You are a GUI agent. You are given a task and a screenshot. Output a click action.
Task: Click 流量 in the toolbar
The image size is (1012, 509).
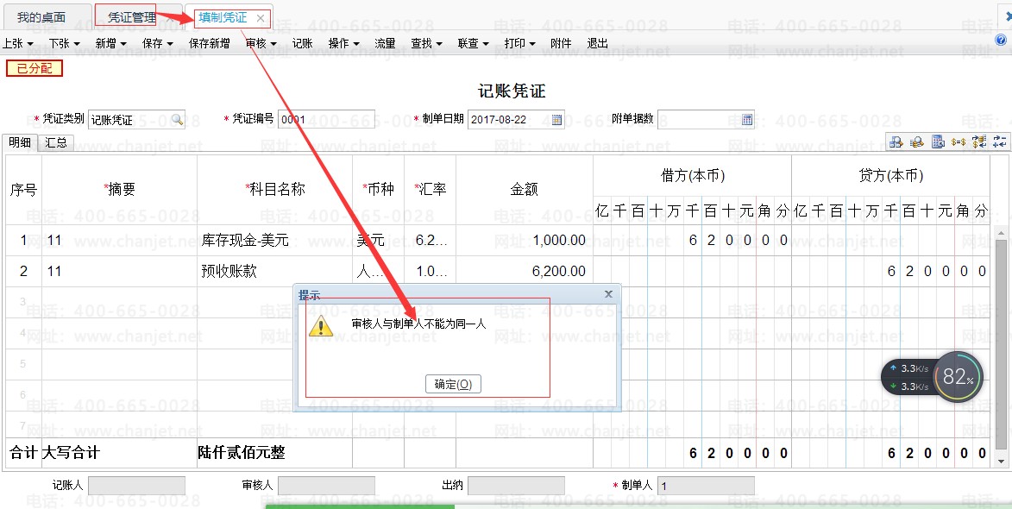(x=385, y=43)
